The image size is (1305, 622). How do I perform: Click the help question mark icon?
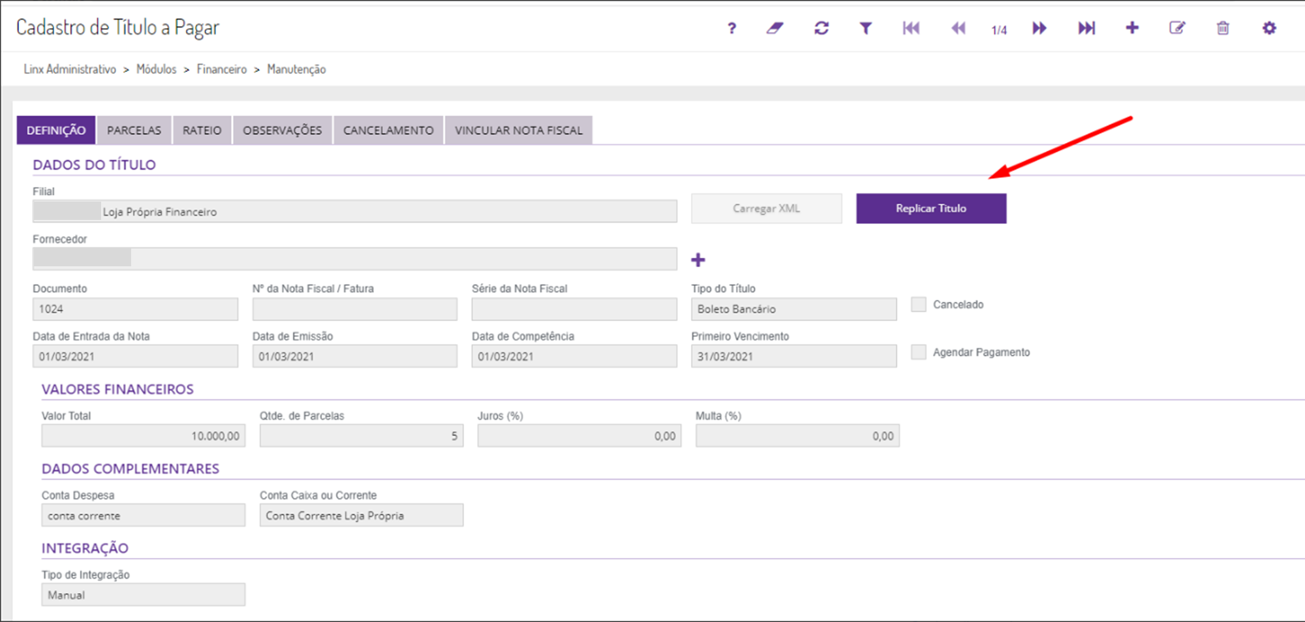point(731,28)
